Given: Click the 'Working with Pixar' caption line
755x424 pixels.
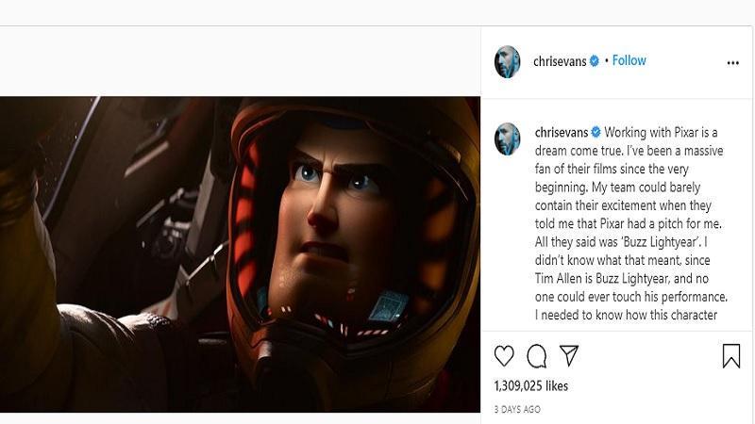Looking at the screenshot, I should point(661,132).
